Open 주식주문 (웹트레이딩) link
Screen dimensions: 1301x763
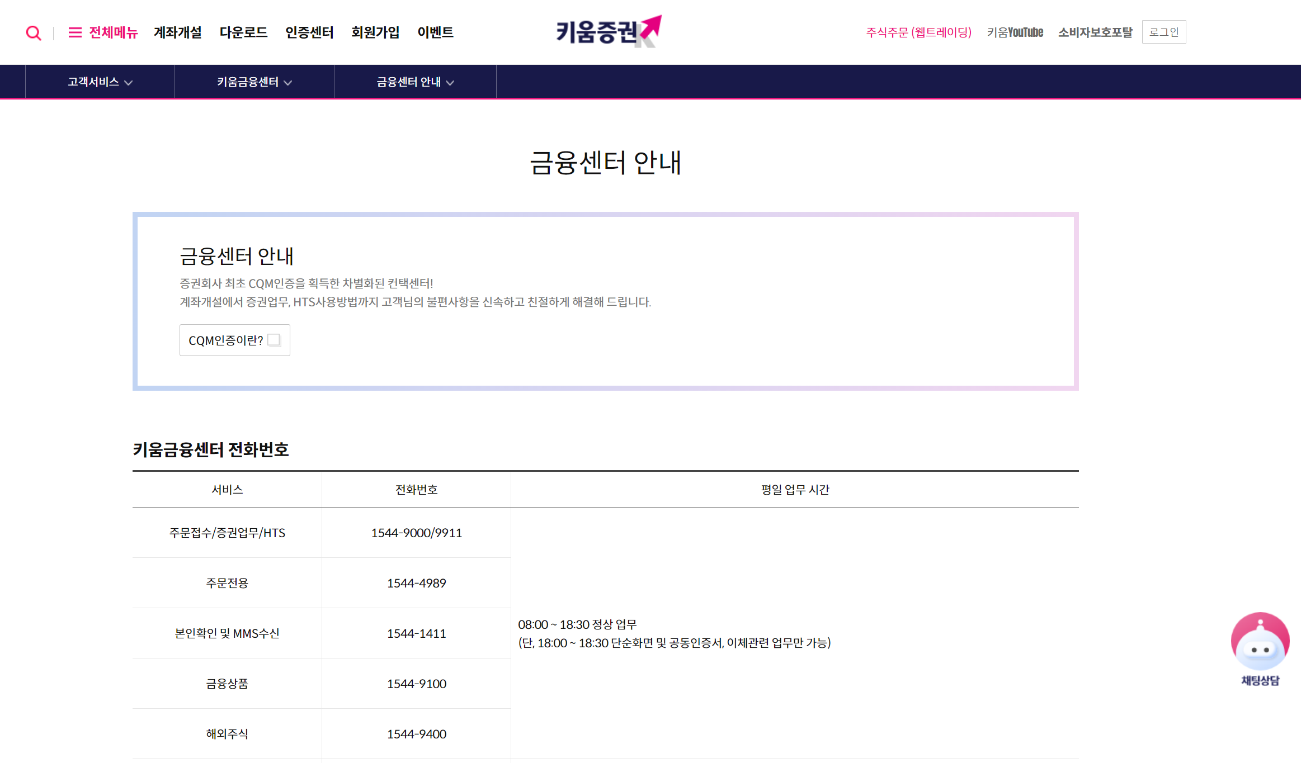918,32
